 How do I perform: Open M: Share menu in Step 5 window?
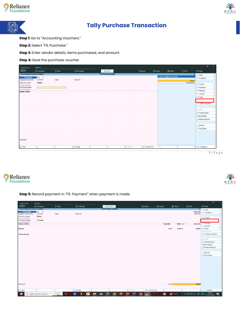point(175,206)
